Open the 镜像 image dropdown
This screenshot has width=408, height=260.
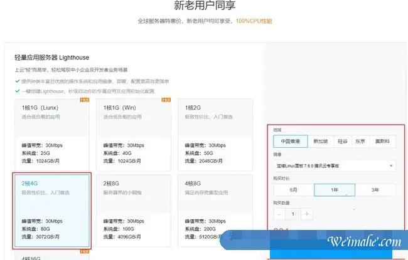tap(335, 166)
